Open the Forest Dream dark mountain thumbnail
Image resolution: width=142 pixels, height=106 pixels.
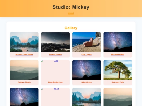click(55, 42)
